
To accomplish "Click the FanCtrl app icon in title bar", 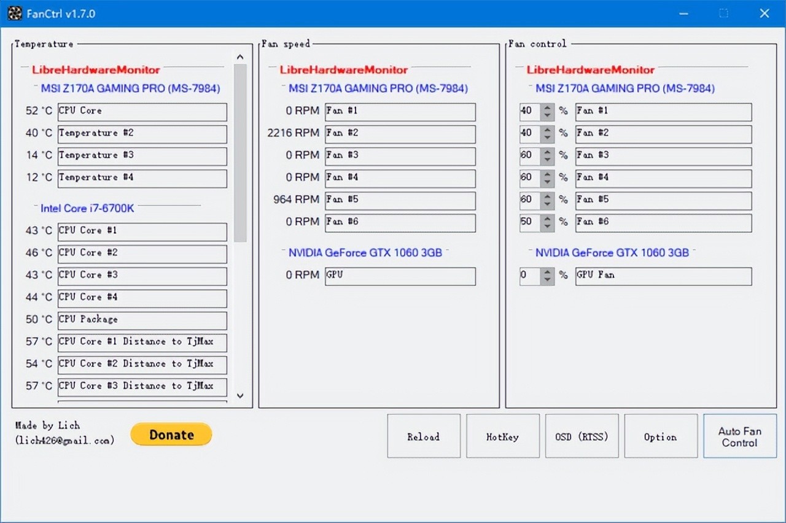I will tap(15, 13).
